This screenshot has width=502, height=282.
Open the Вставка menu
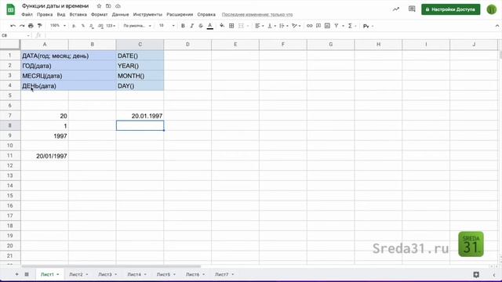pyautogui.click(x=78, y=14)
